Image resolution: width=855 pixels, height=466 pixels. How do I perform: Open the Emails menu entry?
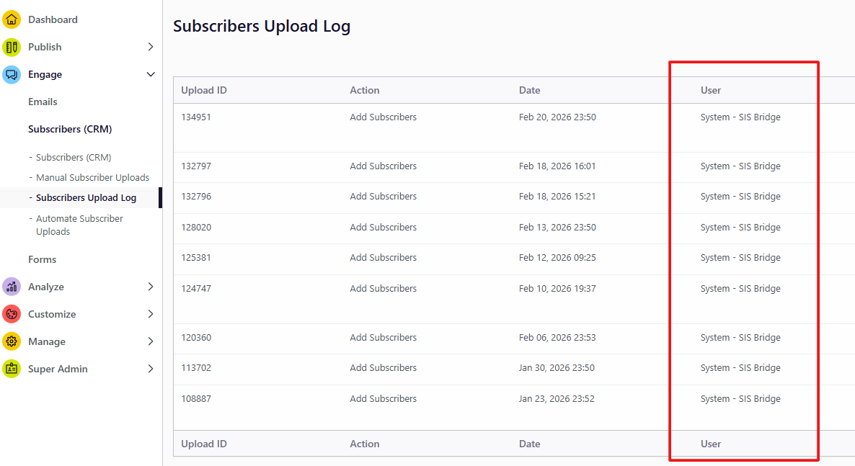click(42, 102)
